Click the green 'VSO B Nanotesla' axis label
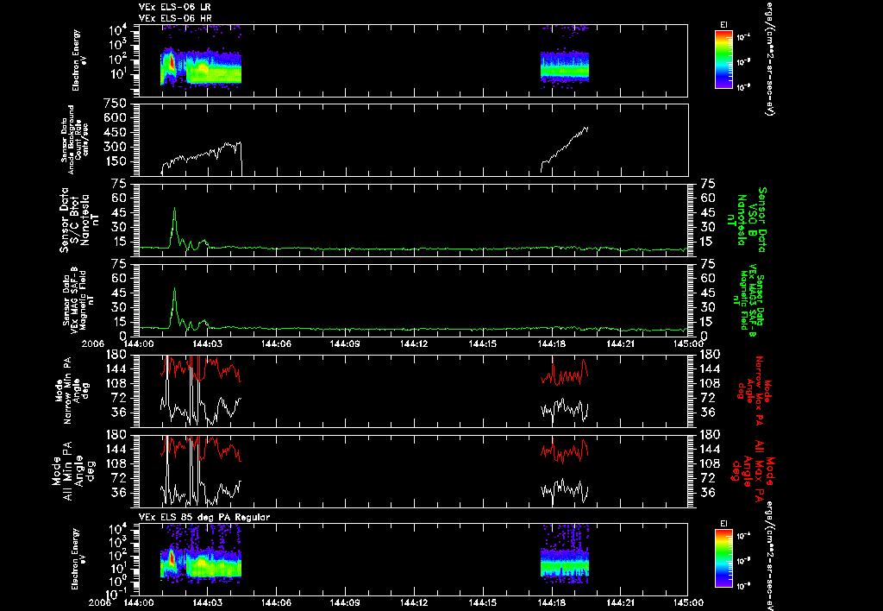The height and width of the screenshot is (611, 883). (746, 220)
